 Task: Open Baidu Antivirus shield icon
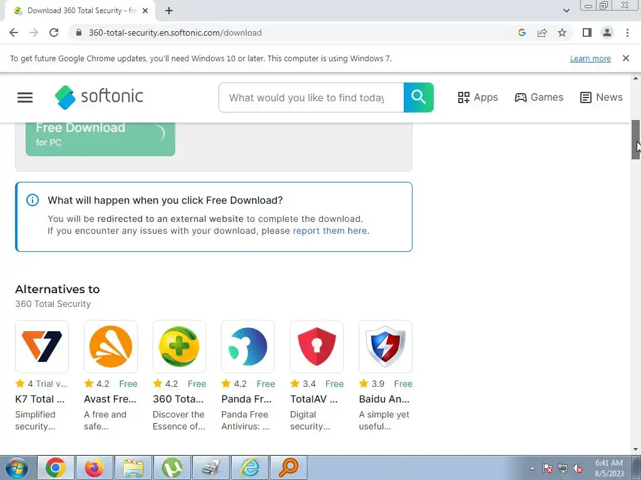click(x=385, y=346)
